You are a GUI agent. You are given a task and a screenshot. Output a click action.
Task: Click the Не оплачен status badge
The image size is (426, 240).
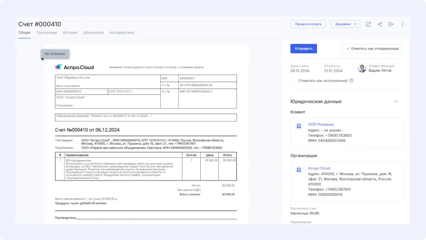(x=54, y=54)
